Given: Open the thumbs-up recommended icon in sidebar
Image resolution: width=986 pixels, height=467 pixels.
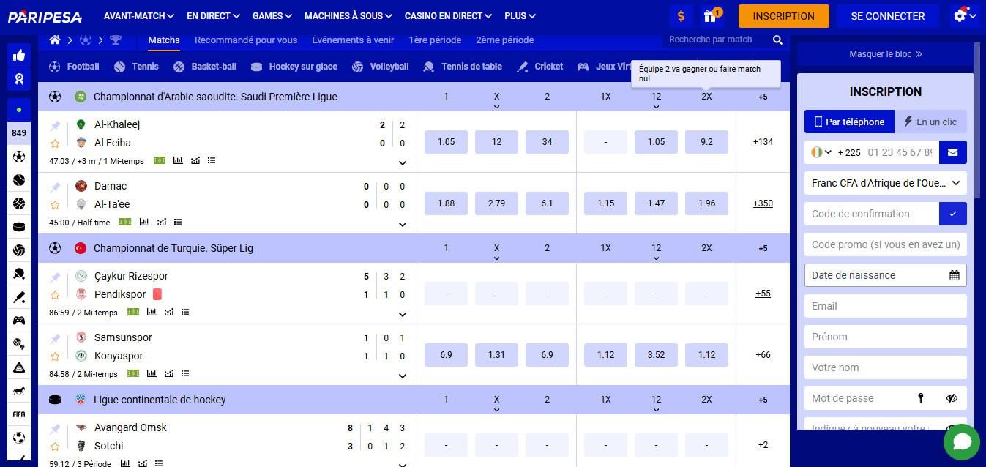Looking at the screenshot, I should [x=19, y=55].
